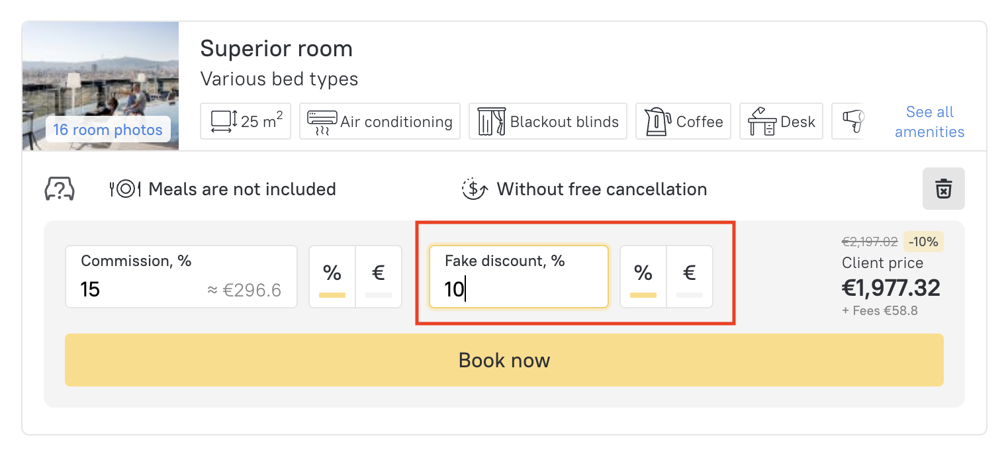This screenshot has width=1006, height=450.
Task: Switch fake discount to percent mode
Action: 643,277
